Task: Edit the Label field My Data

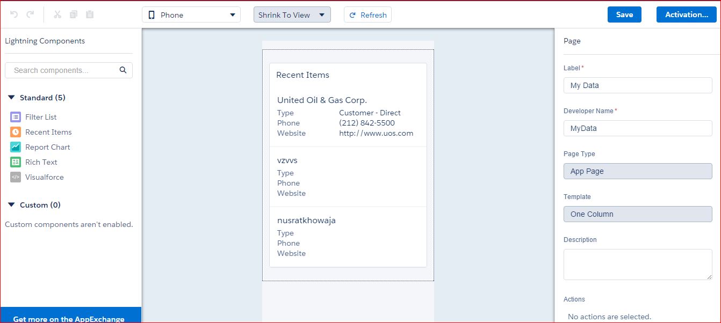Action: [638, 85]
